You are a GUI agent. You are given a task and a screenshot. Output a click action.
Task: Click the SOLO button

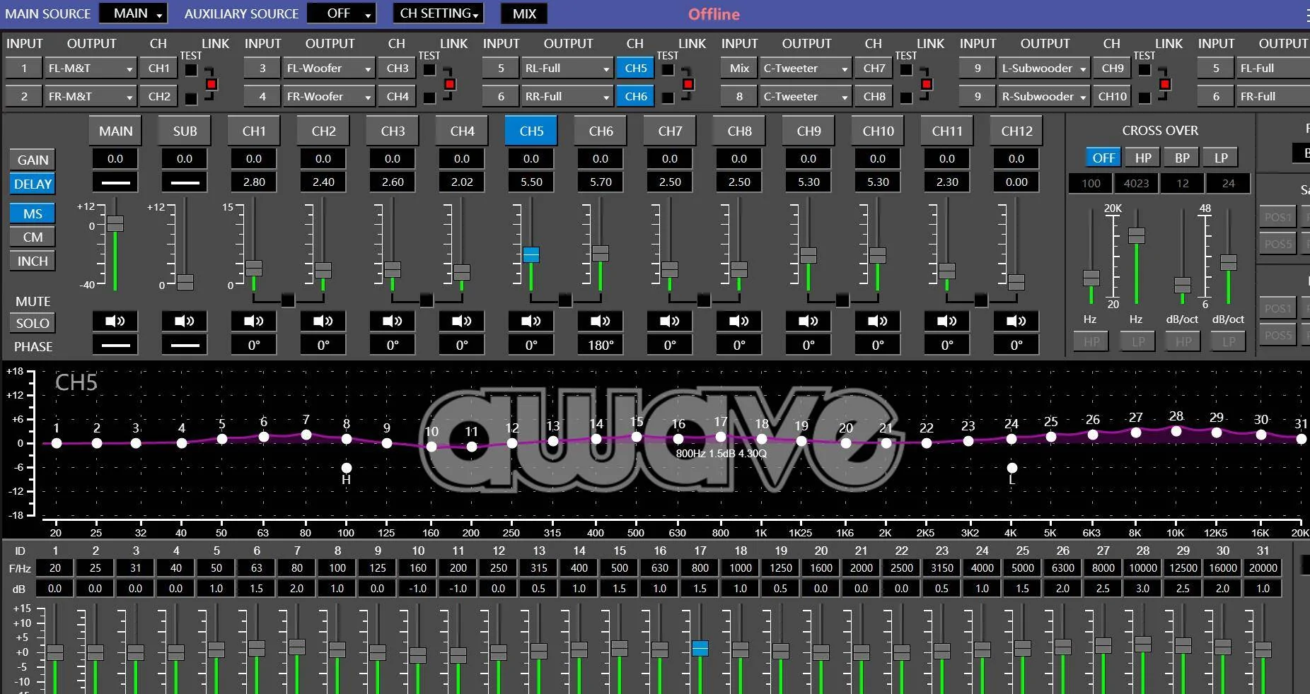pyautogui.click(x=33, y=323)
